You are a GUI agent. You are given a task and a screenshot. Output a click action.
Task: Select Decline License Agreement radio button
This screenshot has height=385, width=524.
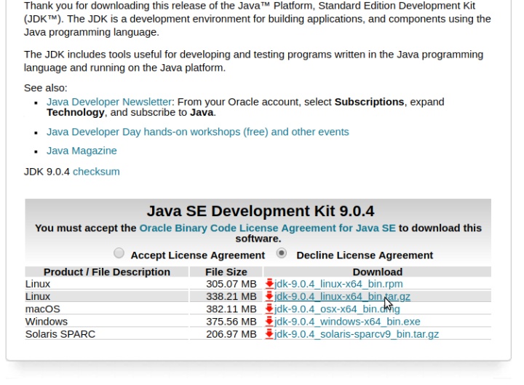click(x=282, y=253)
